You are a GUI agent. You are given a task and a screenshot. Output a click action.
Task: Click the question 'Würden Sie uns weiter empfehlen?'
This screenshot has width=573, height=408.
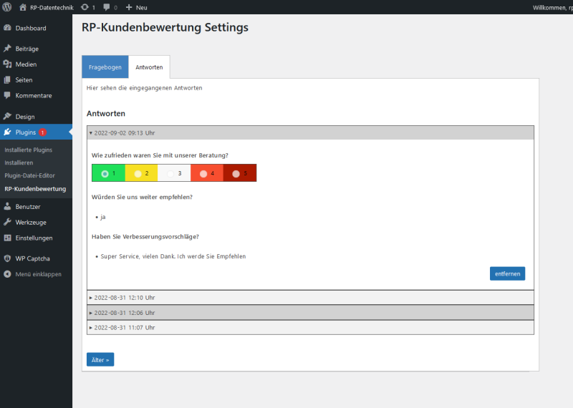[142, 197]
